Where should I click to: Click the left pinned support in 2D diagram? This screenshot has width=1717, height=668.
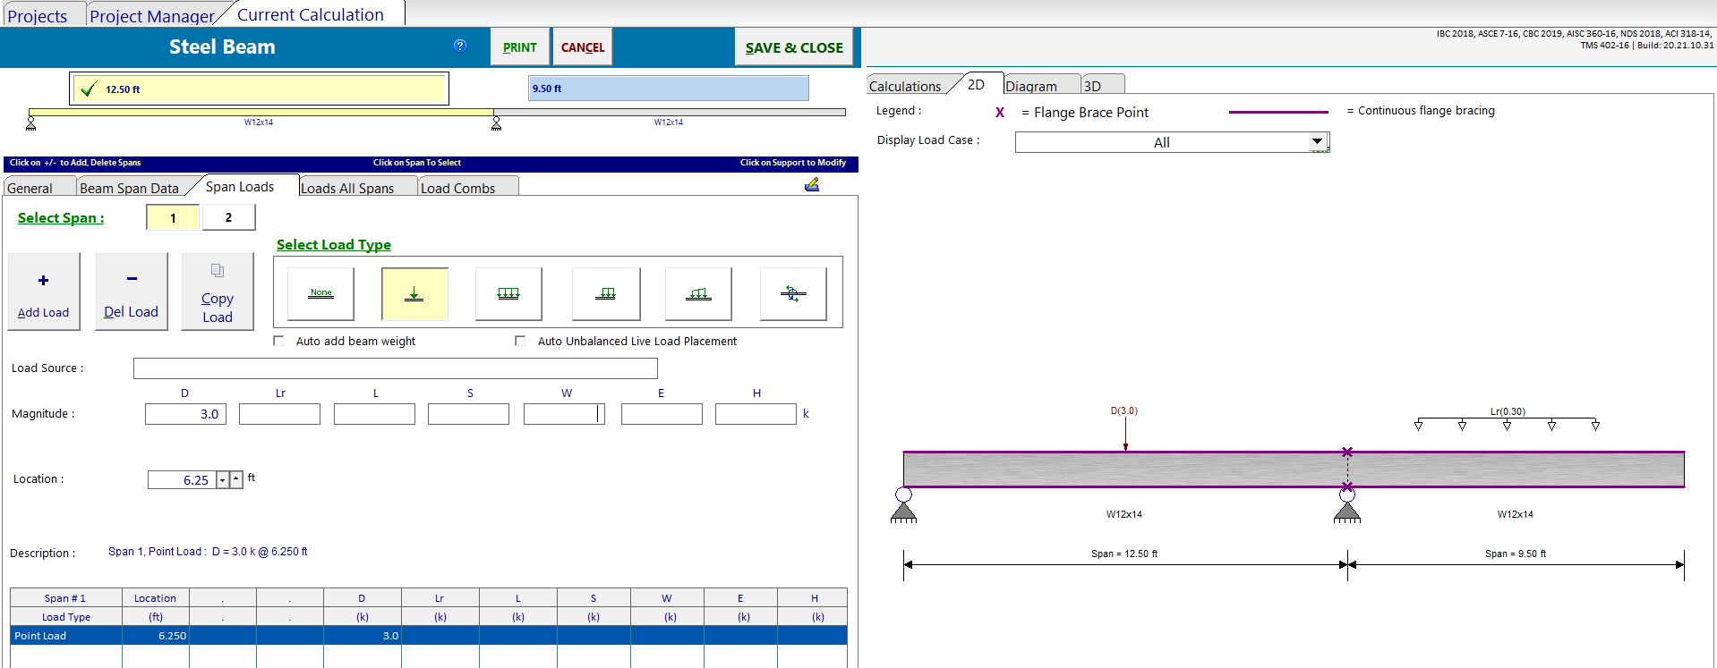coord(903,505)
